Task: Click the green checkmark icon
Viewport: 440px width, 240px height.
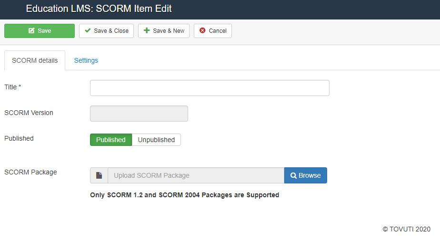Action: pyautogui.click(x=88, y=30)
